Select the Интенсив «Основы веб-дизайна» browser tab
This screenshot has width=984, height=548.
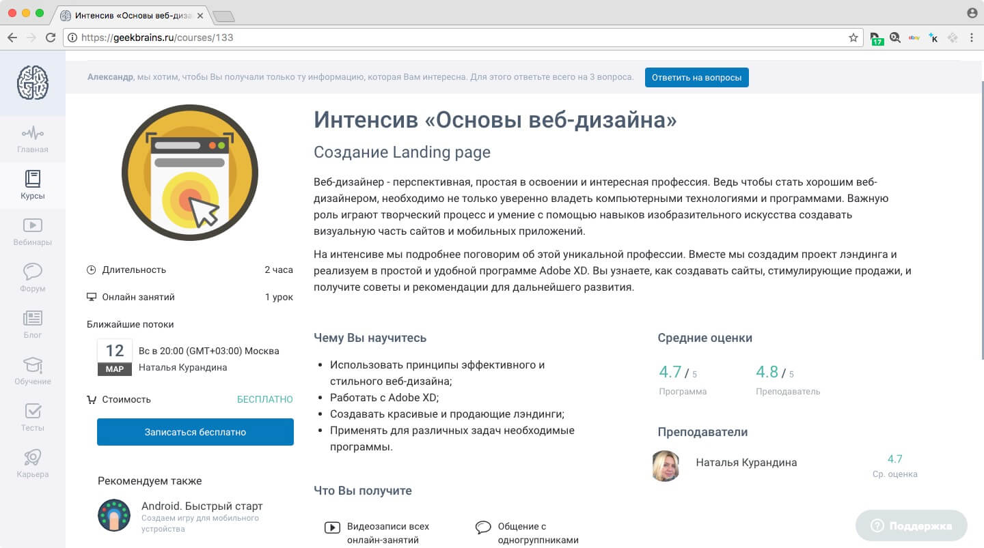point(131,15)
